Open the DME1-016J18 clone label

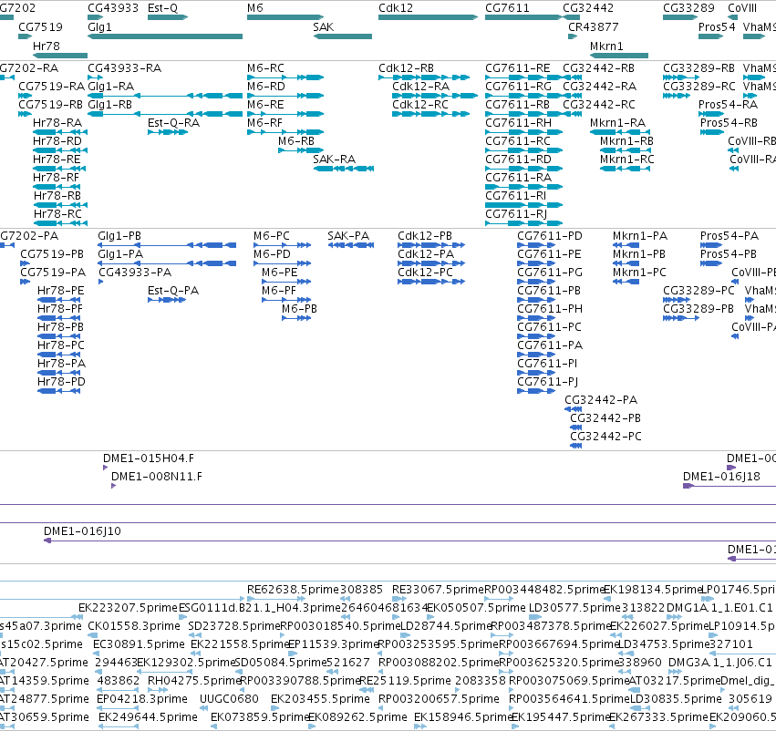[x=721, y=477]
